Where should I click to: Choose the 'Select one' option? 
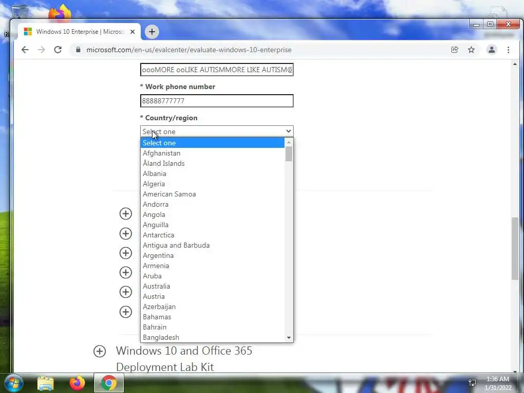[212, 143]
